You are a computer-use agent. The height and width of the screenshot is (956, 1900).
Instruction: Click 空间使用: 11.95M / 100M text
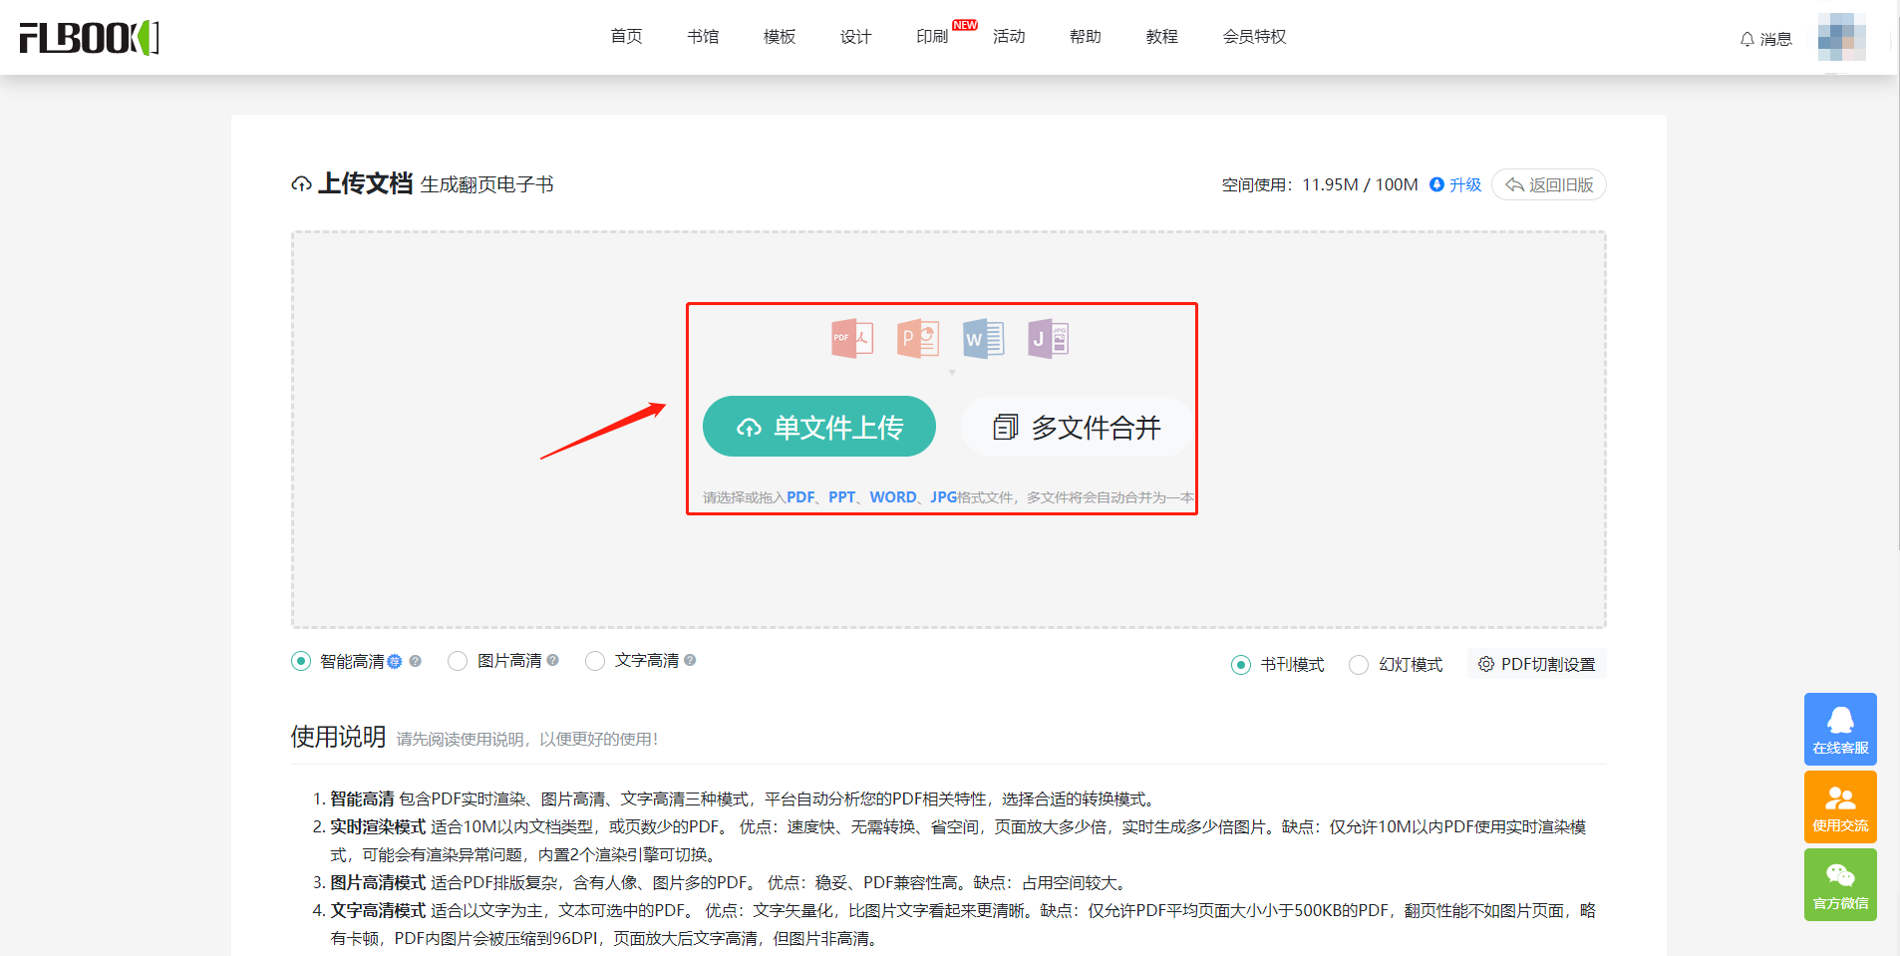pyautogui.click(x=1320, y=184)
